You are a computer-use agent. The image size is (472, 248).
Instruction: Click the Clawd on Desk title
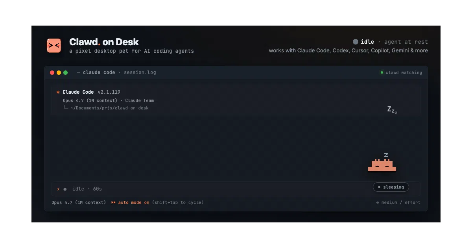click(104, 42)
